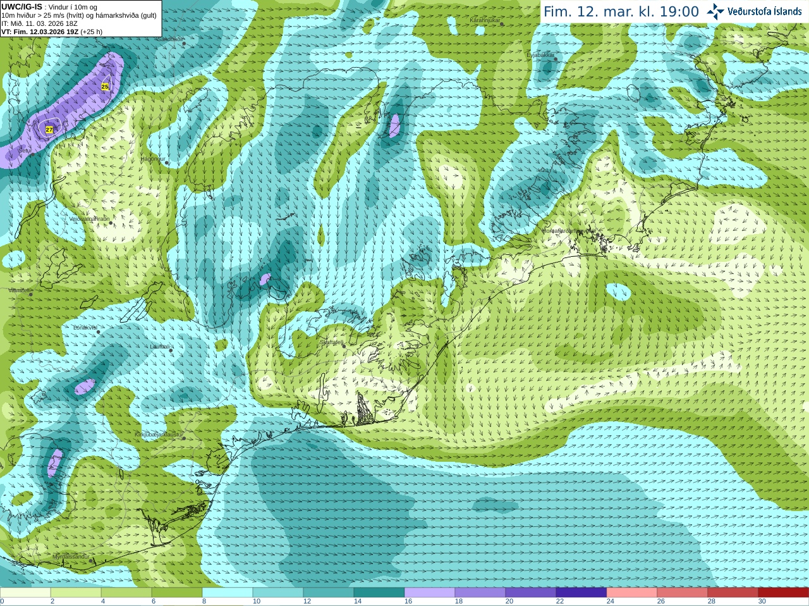
Task: Select the 12–14 m/s teal legend swatch
Action: pos(329,593)
